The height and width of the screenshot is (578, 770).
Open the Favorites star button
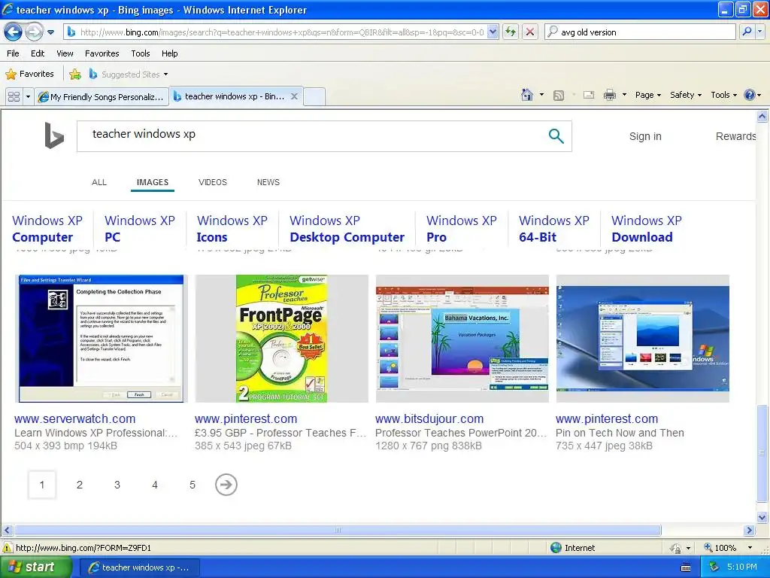click(29, 75)
